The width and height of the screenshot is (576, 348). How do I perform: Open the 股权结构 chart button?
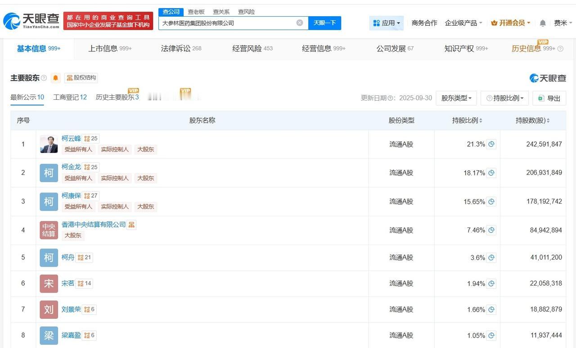click(81, 78)
